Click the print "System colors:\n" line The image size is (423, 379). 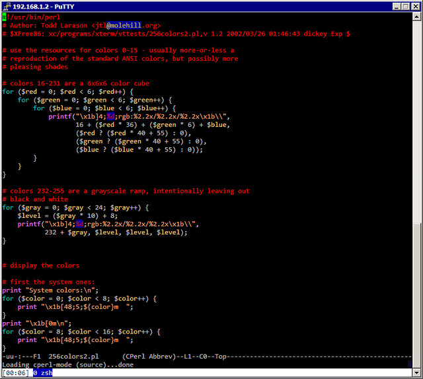[50, 291]
